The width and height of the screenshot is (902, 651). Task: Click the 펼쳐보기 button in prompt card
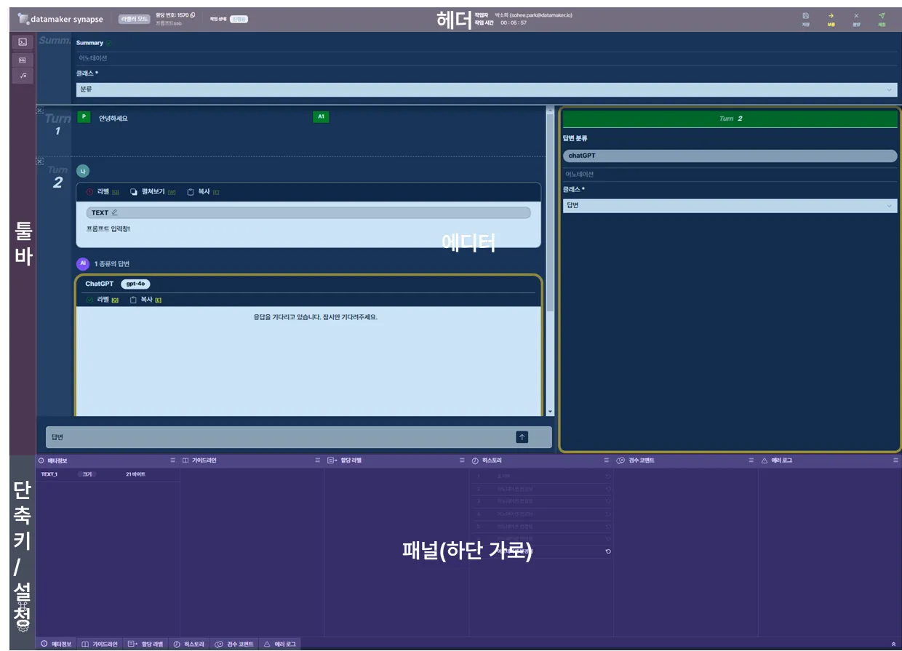click(153, 192)
